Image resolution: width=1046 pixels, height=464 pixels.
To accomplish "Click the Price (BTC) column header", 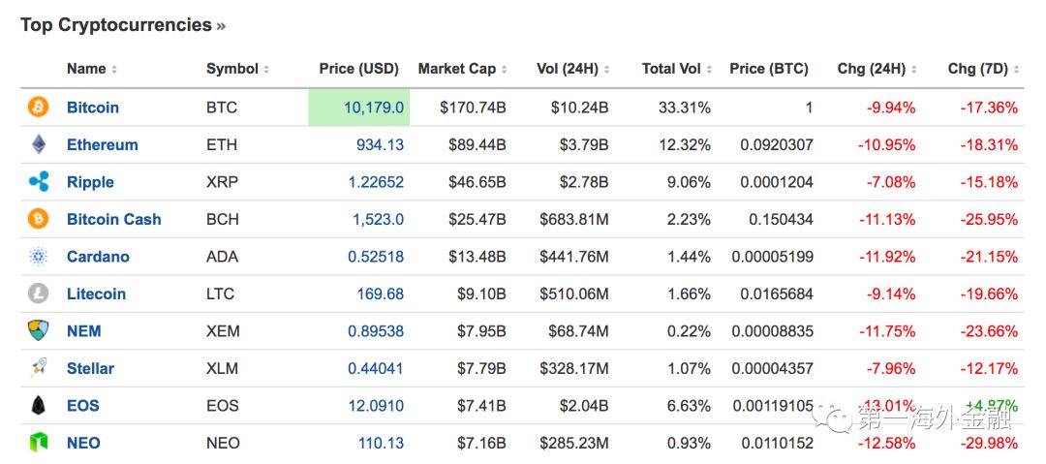I will click(768, 69).
